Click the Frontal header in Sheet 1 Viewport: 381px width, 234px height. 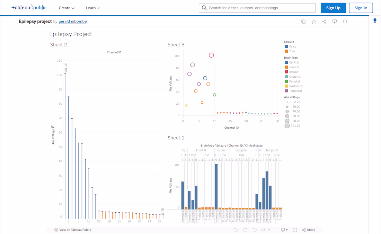pyautogui.click(x=201, y=150)
